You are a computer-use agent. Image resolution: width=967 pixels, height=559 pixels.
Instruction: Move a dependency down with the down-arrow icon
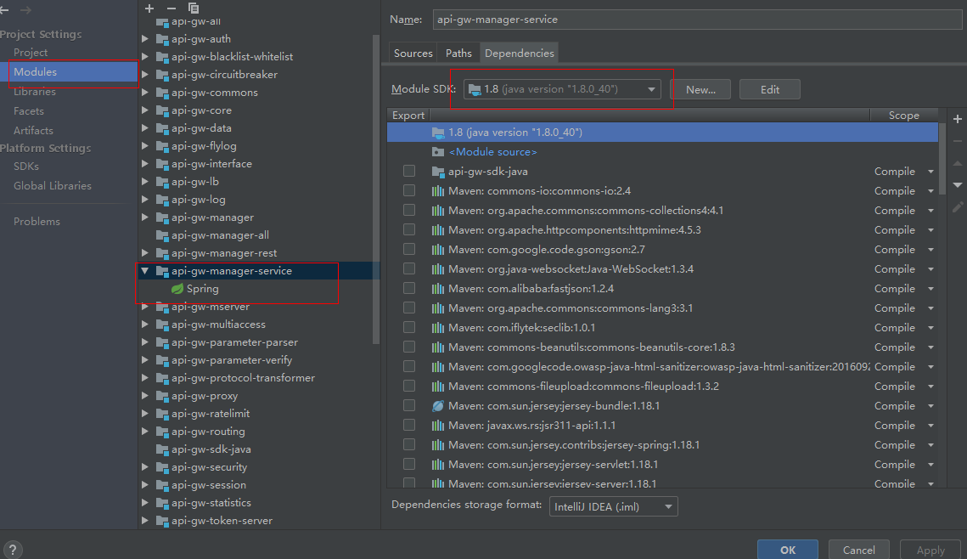click(x=958, y=184)
